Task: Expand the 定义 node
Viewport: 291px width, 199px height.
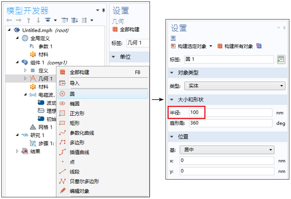Action: click(26, 70)
